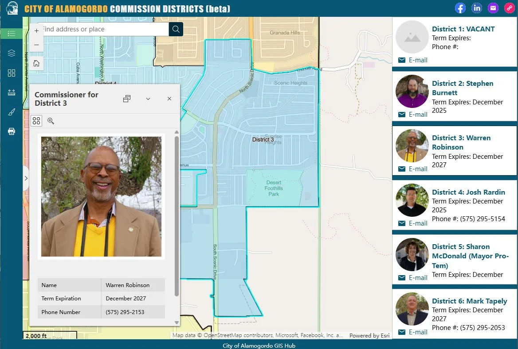Select the measurement ruler tool
Screen dimensions: 518x349
pyautogui.click(x=11, y=92)
